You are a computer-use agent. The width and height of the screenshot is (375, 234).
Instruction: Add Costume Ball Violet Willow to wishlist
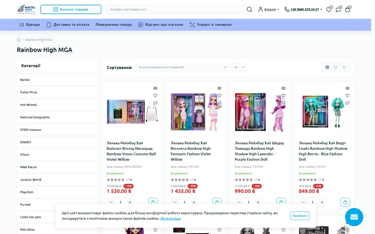click(x=155, y=95)
